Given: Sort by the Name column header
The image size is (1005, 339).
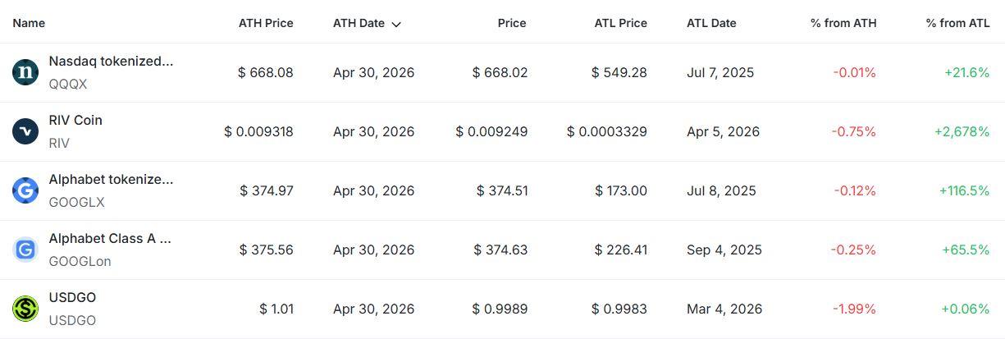Looking at the screenshot, I should [x=29, y=23].
